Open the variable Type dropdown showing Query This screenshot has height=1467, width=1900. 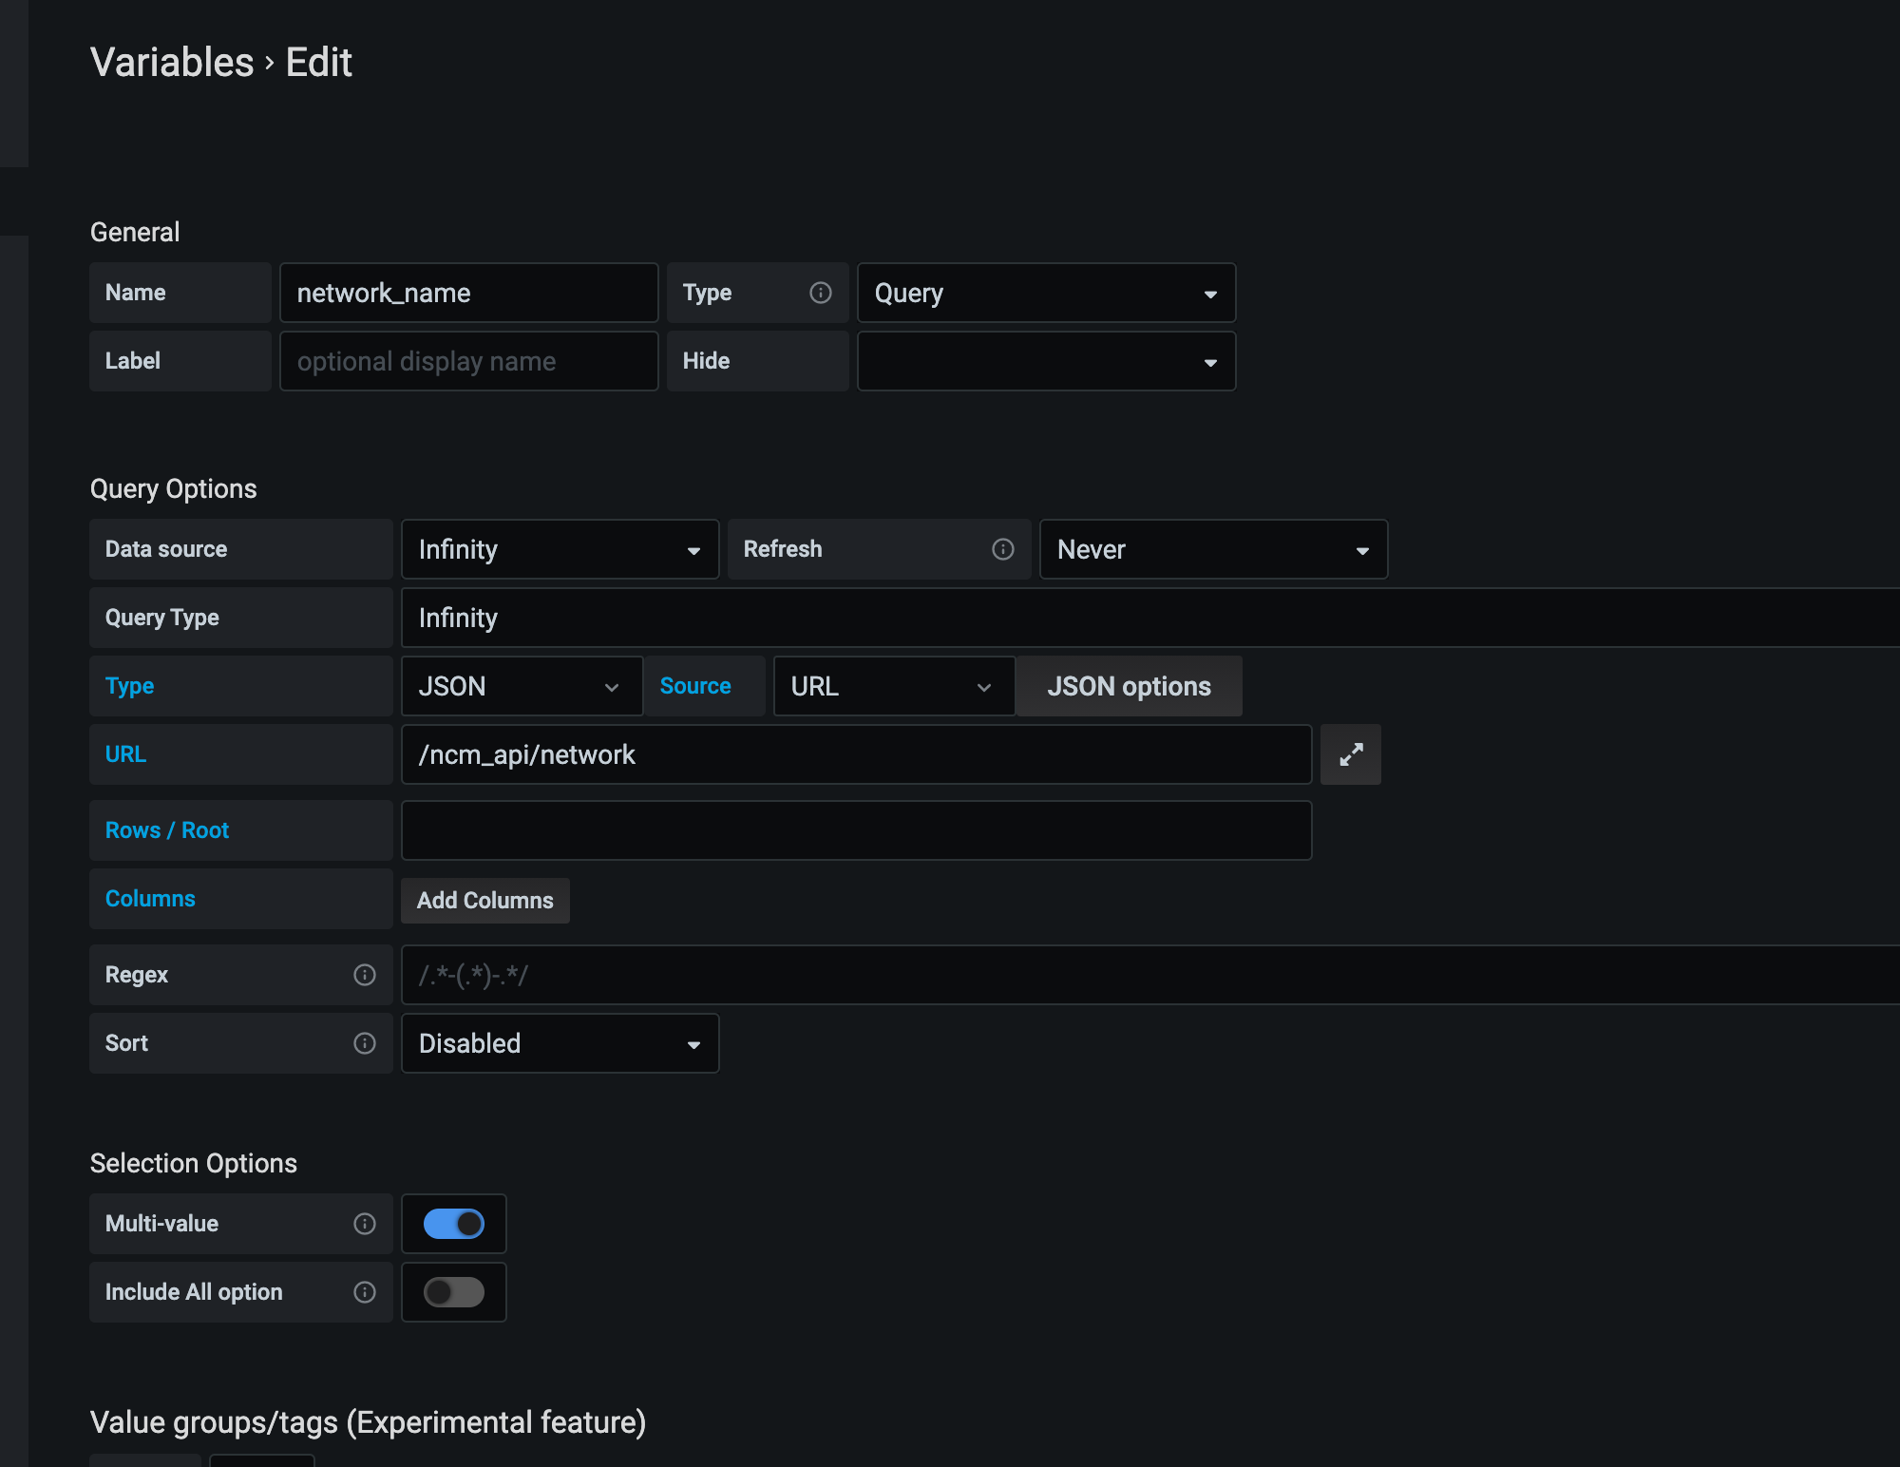coord(1045,293)
